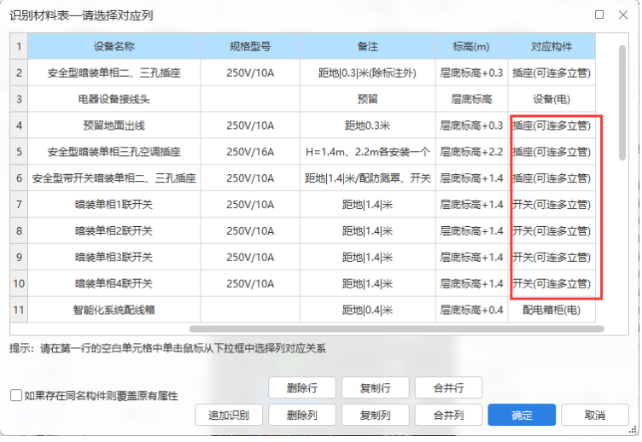Open 对应构件 cell 设备(电) in row 3
Viewport: 642px width, 442px height.
(551, 99)
